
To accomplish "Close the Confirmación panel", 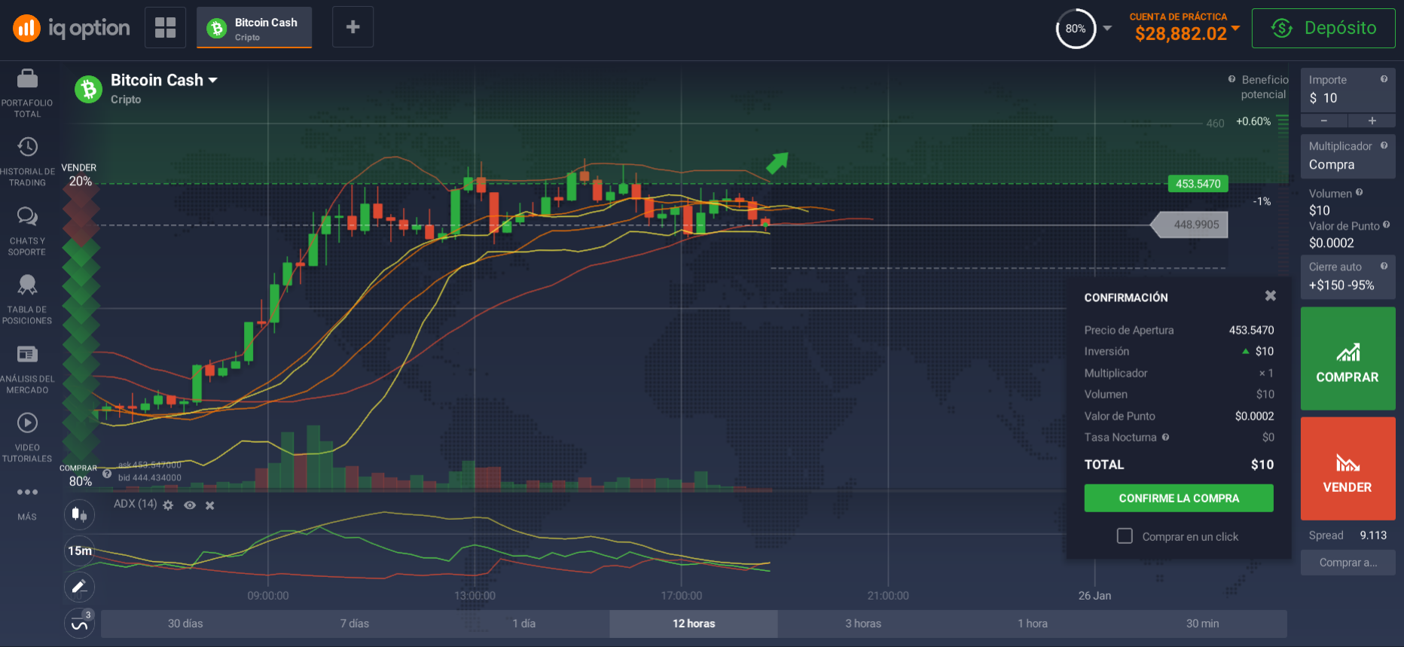I will pyautogui.click(x=1271, y=296).
